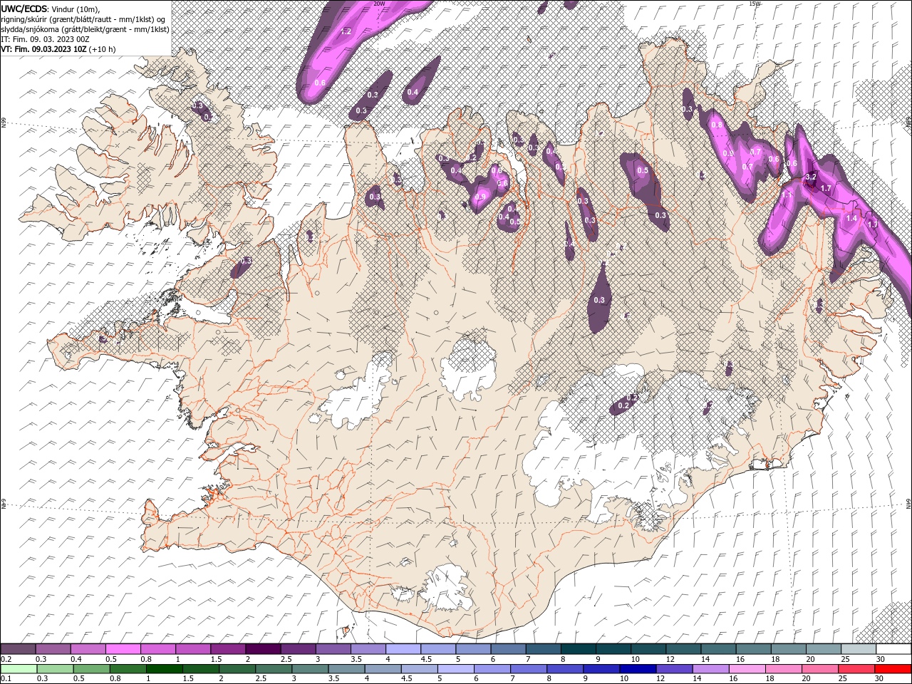Screen dimensions: 912x684
Task: Click the rigning/skúrir legend description line
Action: click(84, 19)
